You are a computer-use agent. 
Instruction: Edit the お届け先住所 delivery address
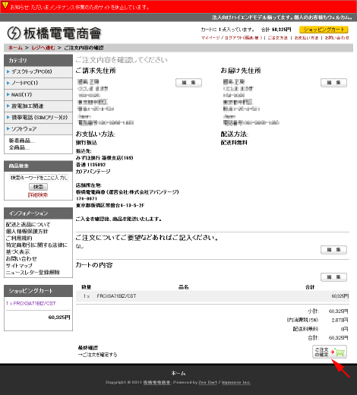click(x=333, y=83)
